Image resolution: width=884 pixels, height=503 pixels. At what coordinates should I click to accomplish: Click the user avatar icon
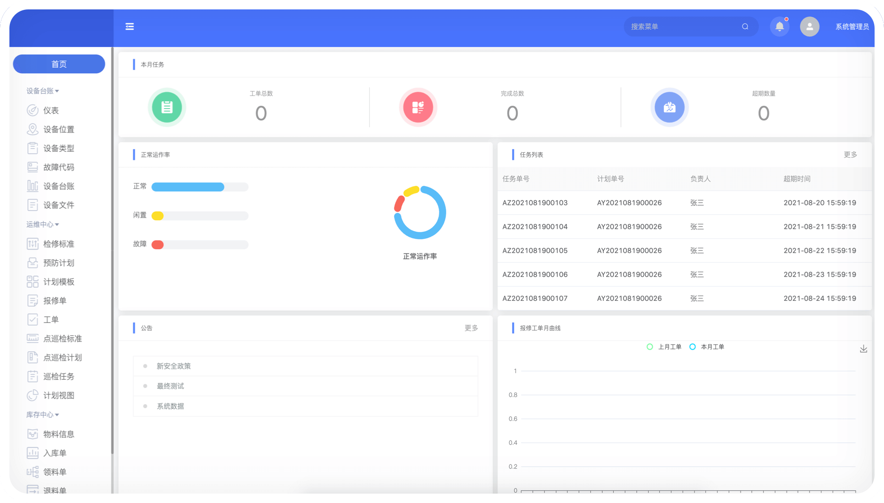[x=809, y=27]
